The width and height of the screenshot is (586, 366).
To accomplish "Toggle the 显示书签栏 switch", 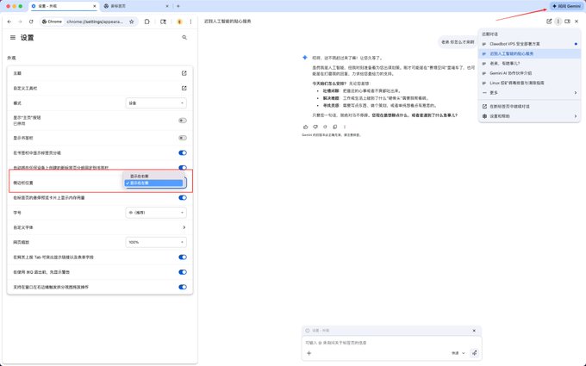I will 182,136.
